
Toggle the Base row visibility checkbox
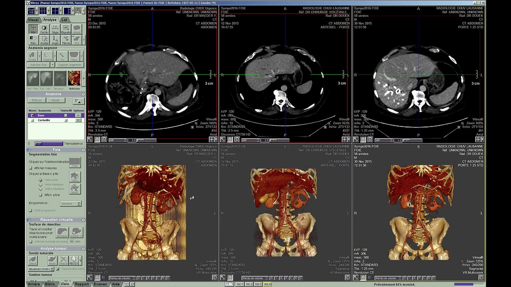pyautogui.click(x=32, y=116)
